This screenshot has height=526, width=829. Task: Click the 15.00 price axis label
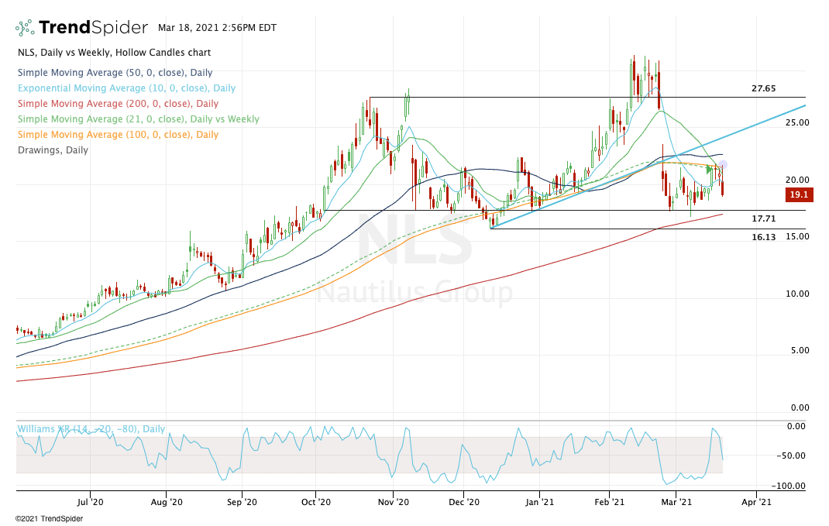tap(796, 236)
